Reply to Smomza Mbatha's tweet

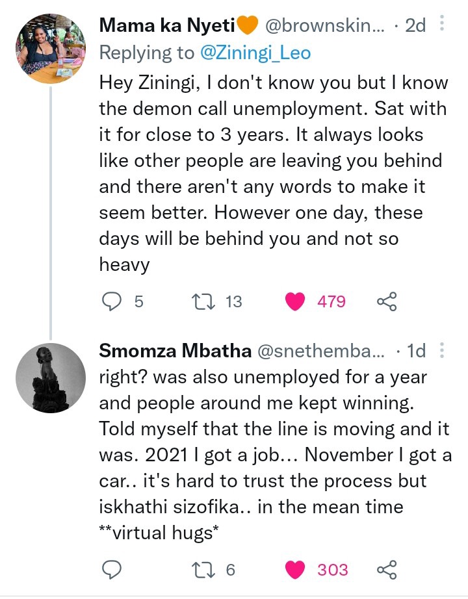click(111, 570)
